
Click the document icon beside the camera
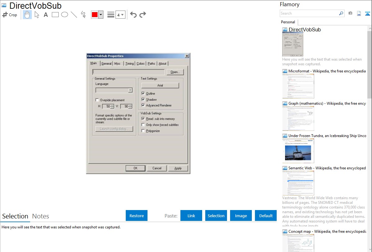click(x=359, y=13)
